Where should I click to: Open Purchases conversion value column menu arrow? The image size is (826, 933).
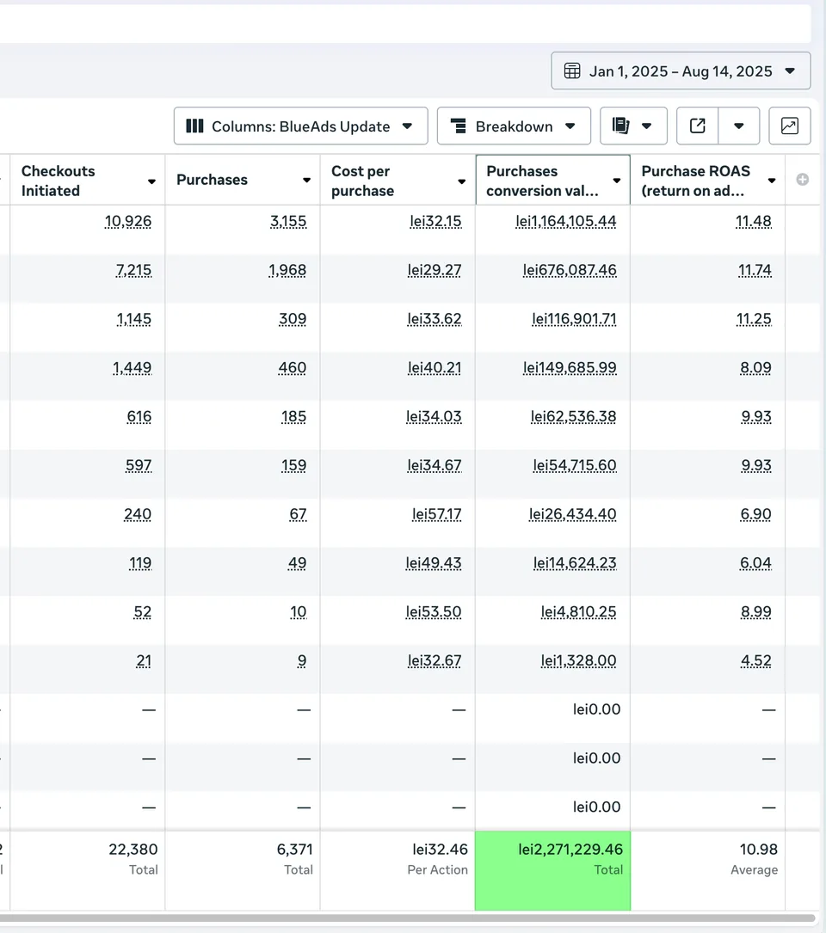pyautogui.click(x=616, y=181)
